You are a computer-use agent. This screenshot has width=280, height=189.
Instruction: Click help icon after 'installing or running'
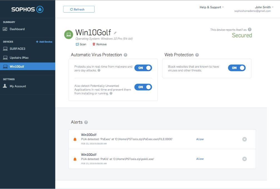pos(111,93)
